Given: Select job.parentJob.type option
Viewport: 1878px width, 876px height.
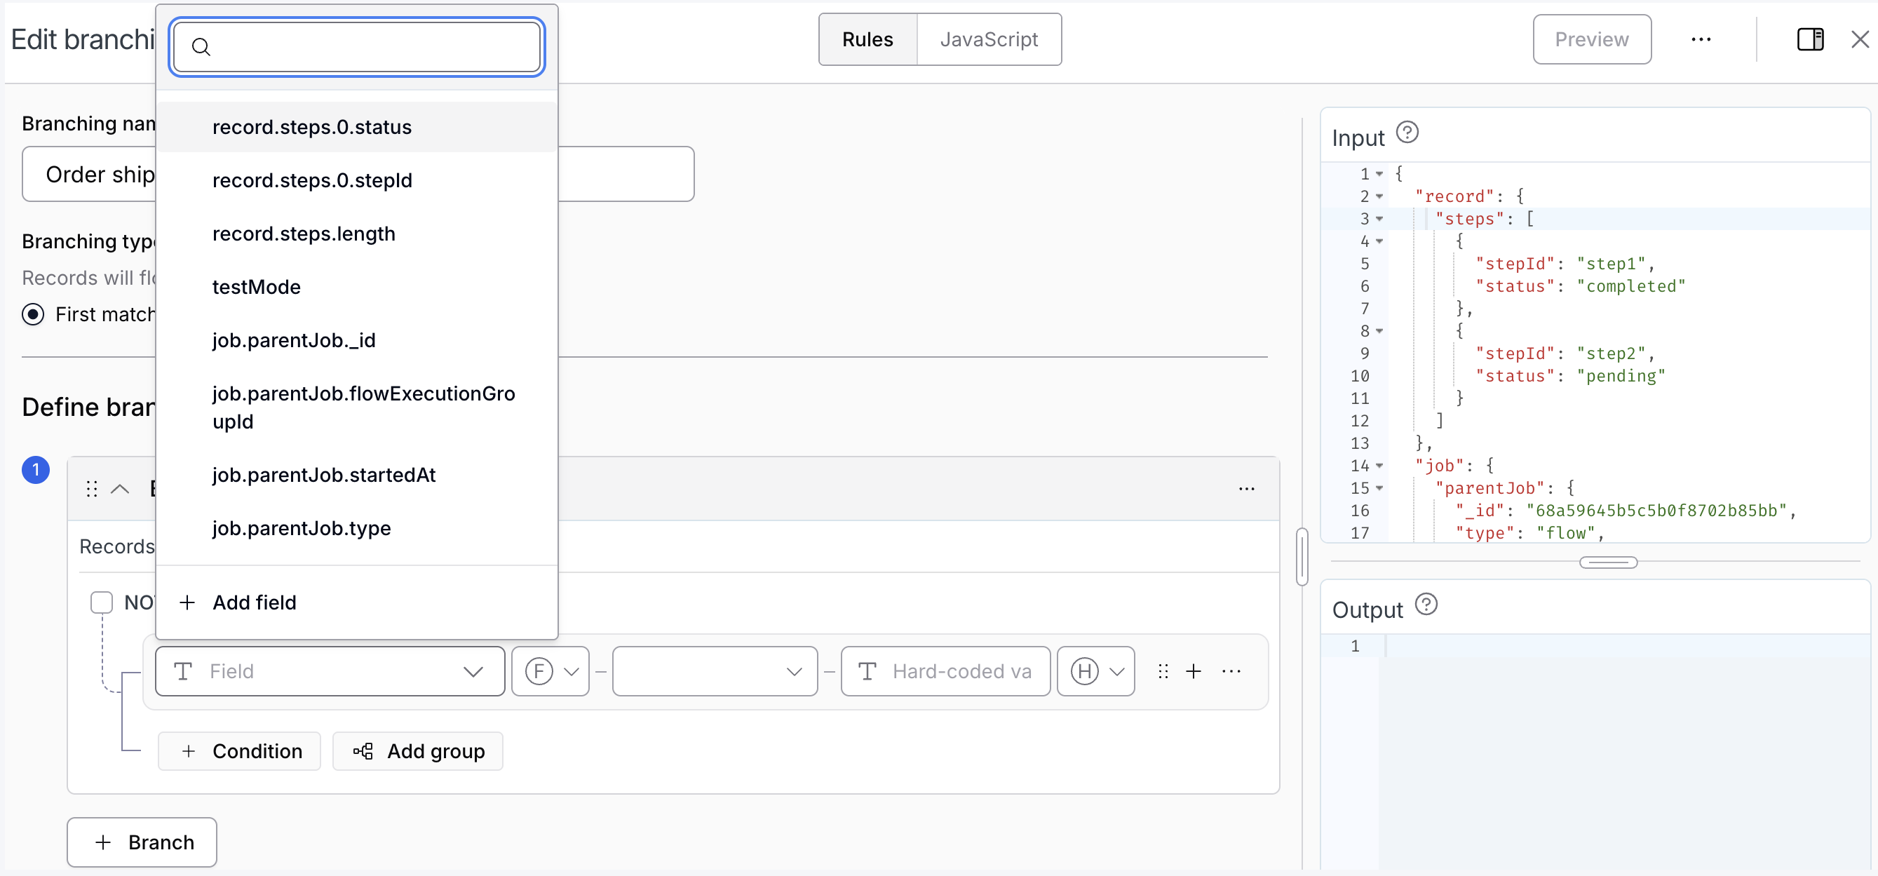Looking at the screenshot, I should click(x=357, y=528).
